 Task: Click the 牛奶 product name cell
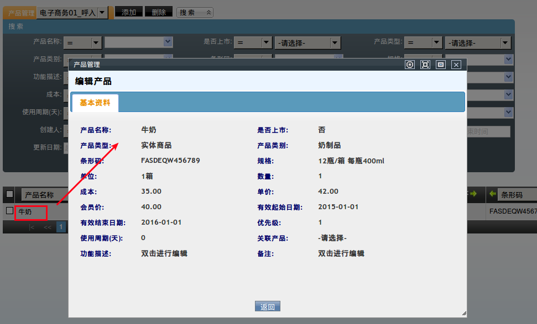tap(30, 211)
